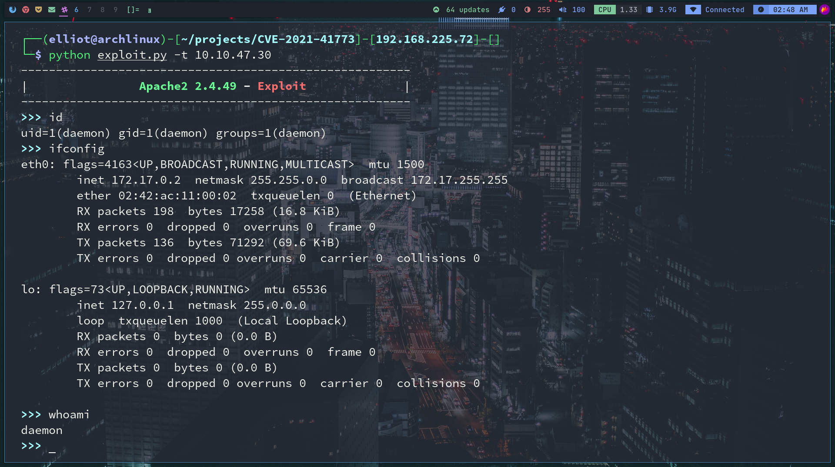Click inet address 172.17.0.2

(x=146, y=180)
